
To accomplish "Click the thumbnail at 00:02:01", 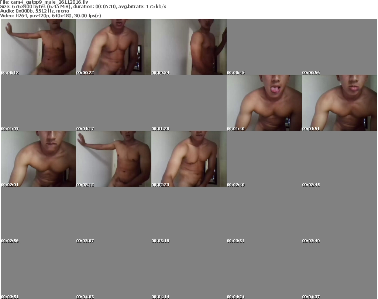I will [x=38, y=159].
